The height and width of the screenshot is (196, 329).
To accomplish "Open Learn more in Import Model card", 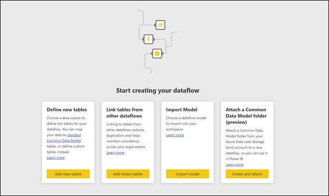I will tap(175, 135).
